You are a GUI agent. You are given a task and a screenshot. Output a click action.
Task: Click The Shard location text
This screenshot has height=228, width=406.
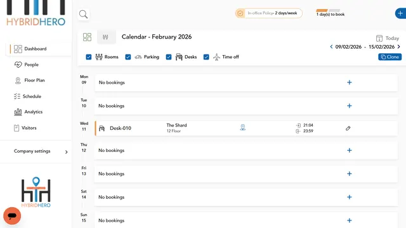pyautogui.click(x=176, y=125)
